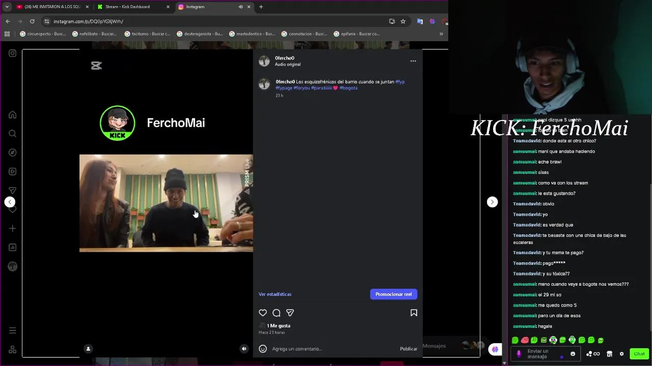Screen dimensions: 652x366
Task: Open the Reels icon in sidebar
Action: [12, 171]
